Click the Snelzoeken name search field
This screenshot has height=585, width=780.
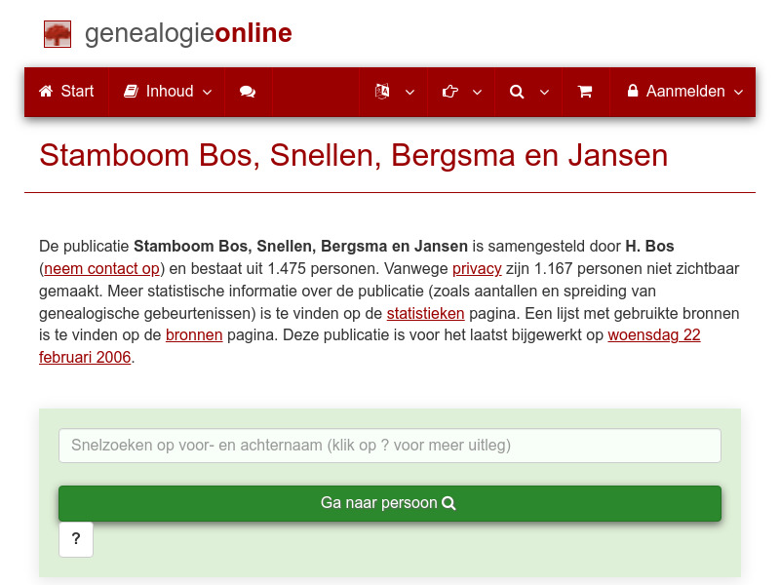click(x=389, y=445)
